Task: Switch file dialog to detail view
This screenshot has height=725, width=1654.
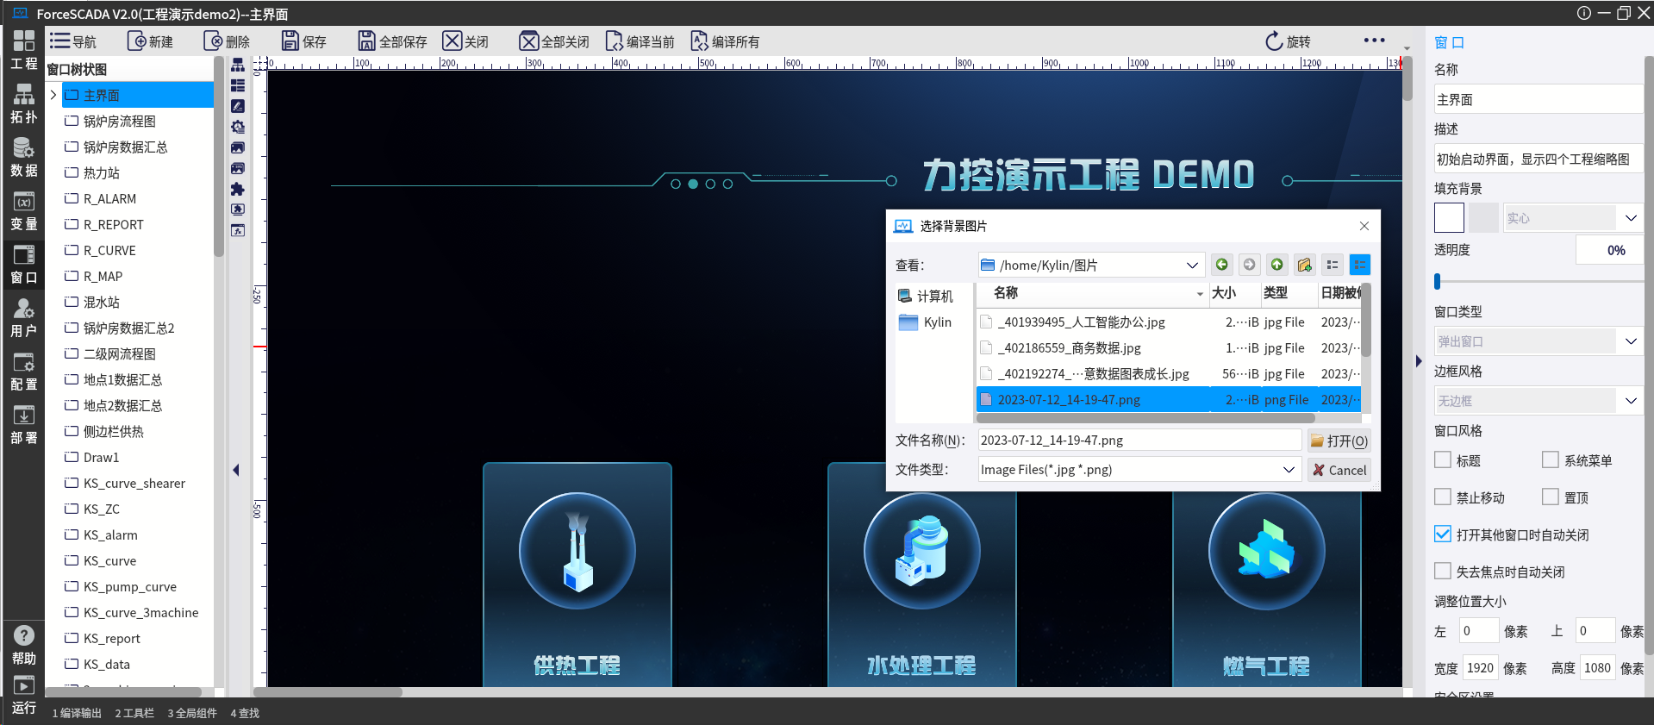Action: [1359, 265]
